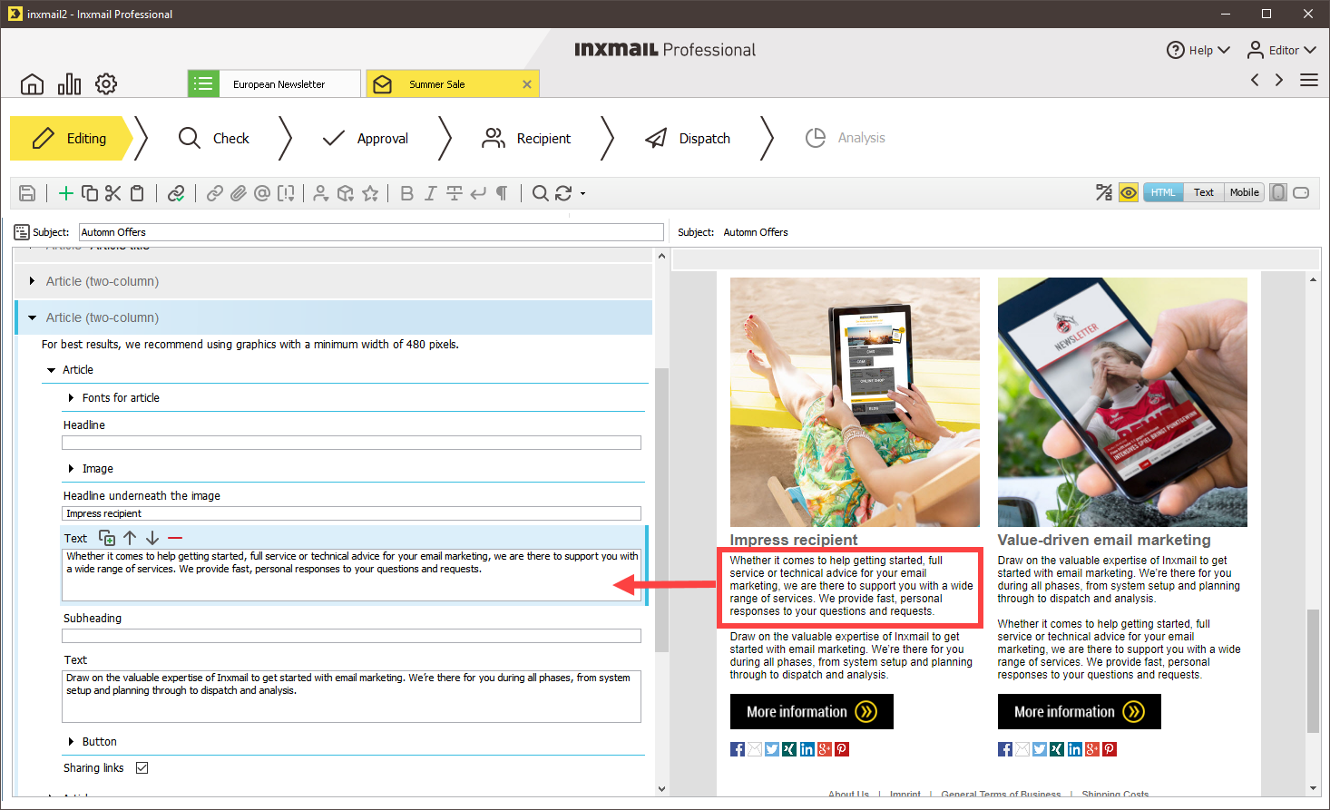Save the mailing with the disk icon
The width and height of the screenshot is (1330, 810).
tap(27, 193)
